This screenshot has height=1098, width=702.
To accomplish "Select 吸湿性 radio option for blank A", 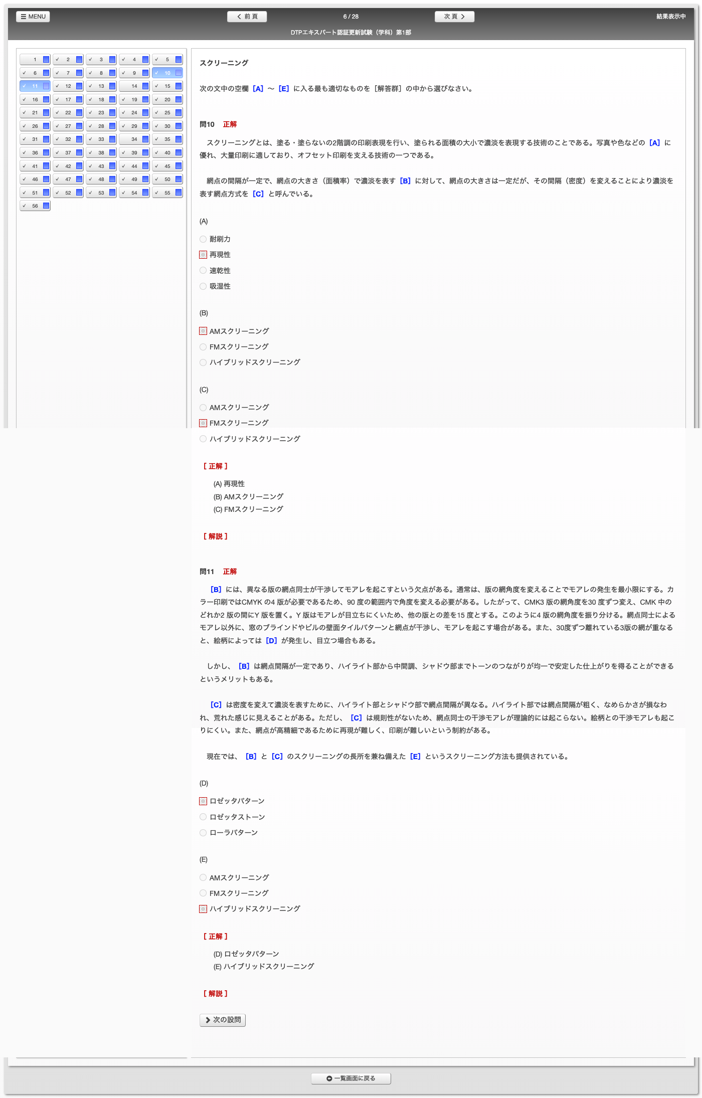I will (x=203, y=286).
